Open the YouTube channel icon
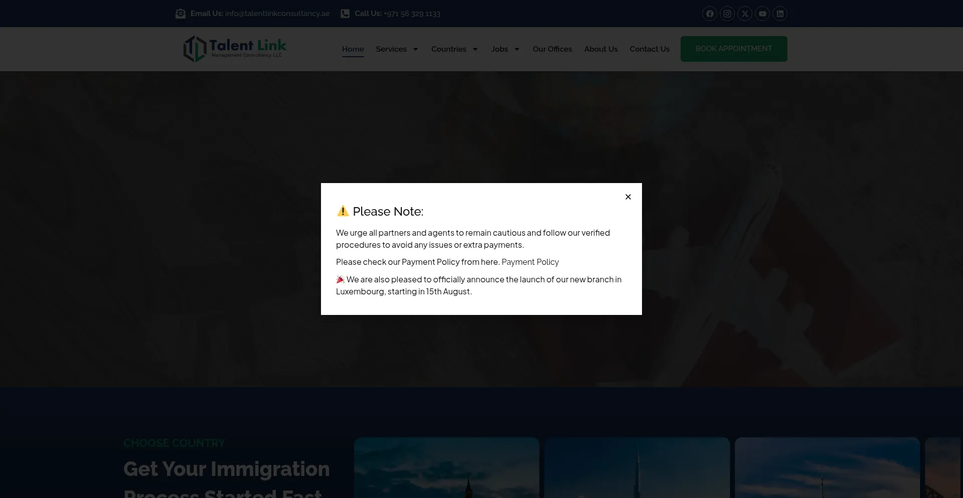This screenshot has height=498, width=963. [x=762, y=14]
